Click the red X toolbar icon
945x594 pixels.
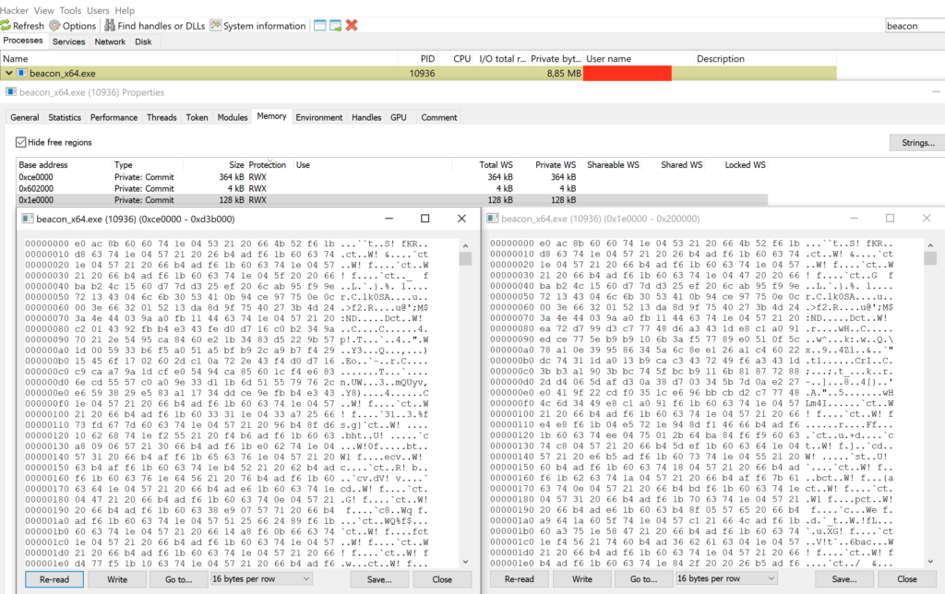click(x=351, y=25)
